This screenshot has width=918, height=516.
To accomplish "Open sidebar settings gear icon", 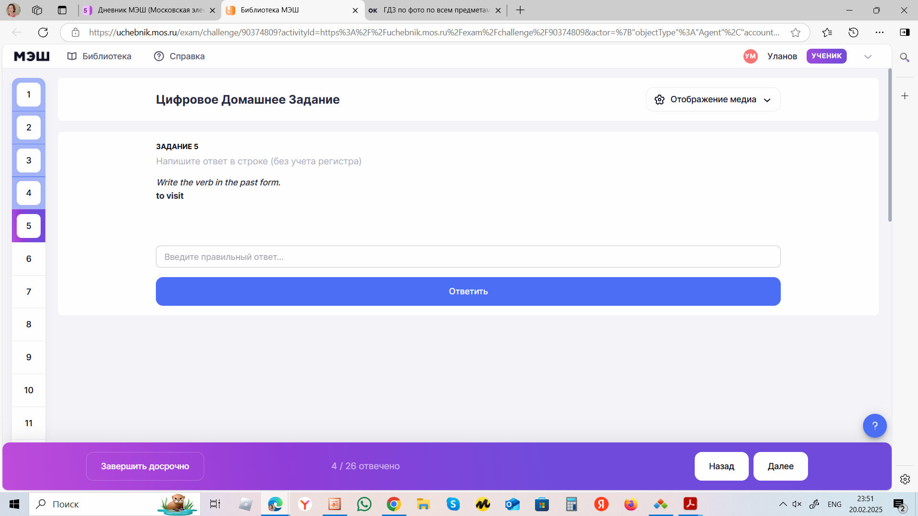I will [905, 479].
